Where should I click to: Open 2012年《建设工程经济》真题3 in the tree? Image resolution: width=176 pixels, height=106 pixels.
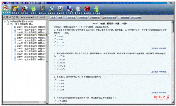[x=31, y=43]
